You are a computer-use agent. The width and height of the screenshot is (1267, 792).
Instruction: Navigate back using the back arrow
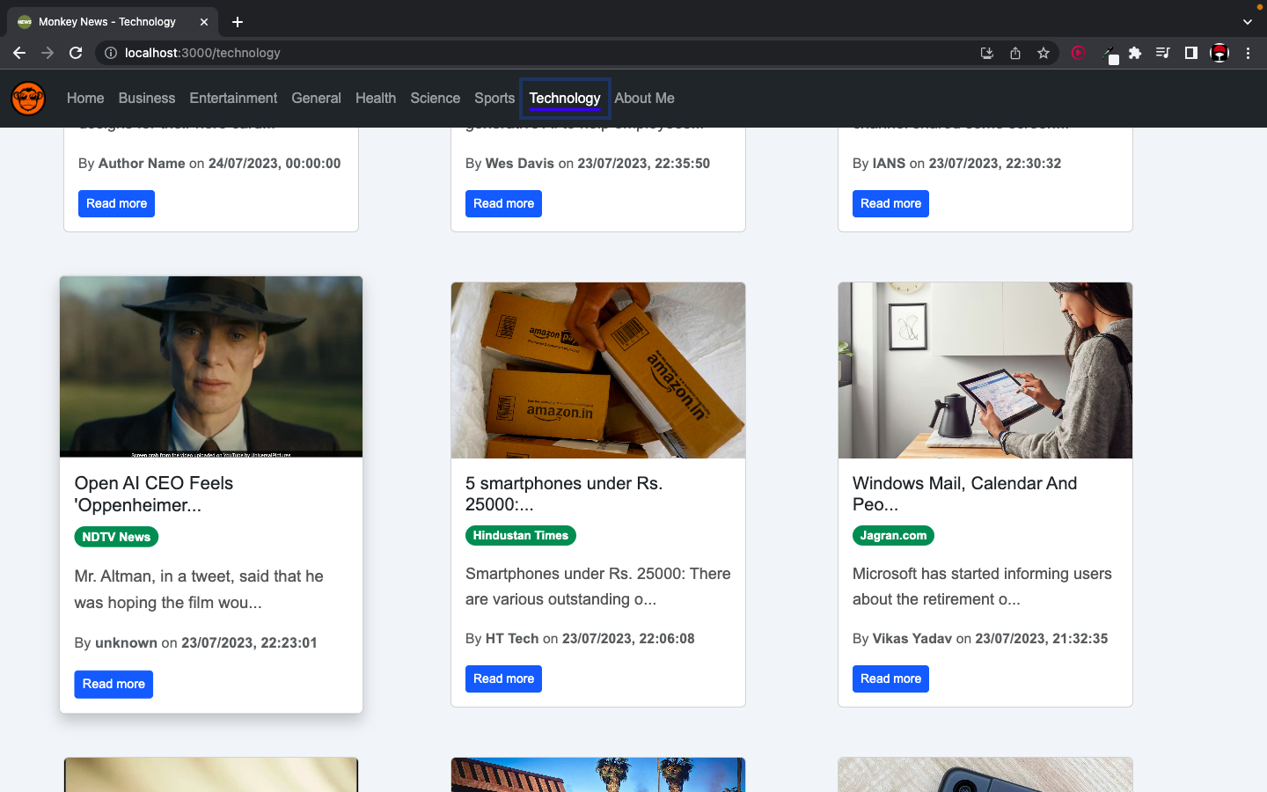coord(19,53)
